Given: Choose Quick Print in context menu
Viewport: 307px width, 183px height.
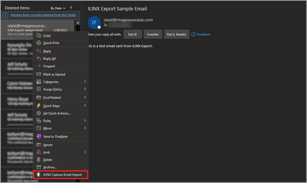Looking at the screenshot, I should (61, 43).
